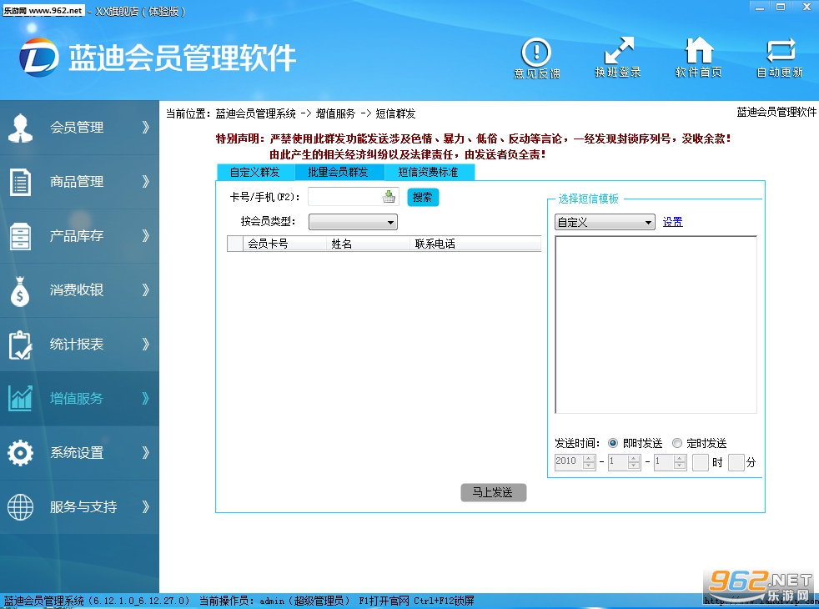Click the 马上发送 button
The height and width of the screenshot is (609, 819).
pyautogui.click(x=494, y=492)
